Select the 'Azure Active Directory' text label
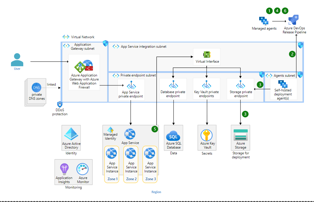314x202 pixels. click(x=71, y=145)
